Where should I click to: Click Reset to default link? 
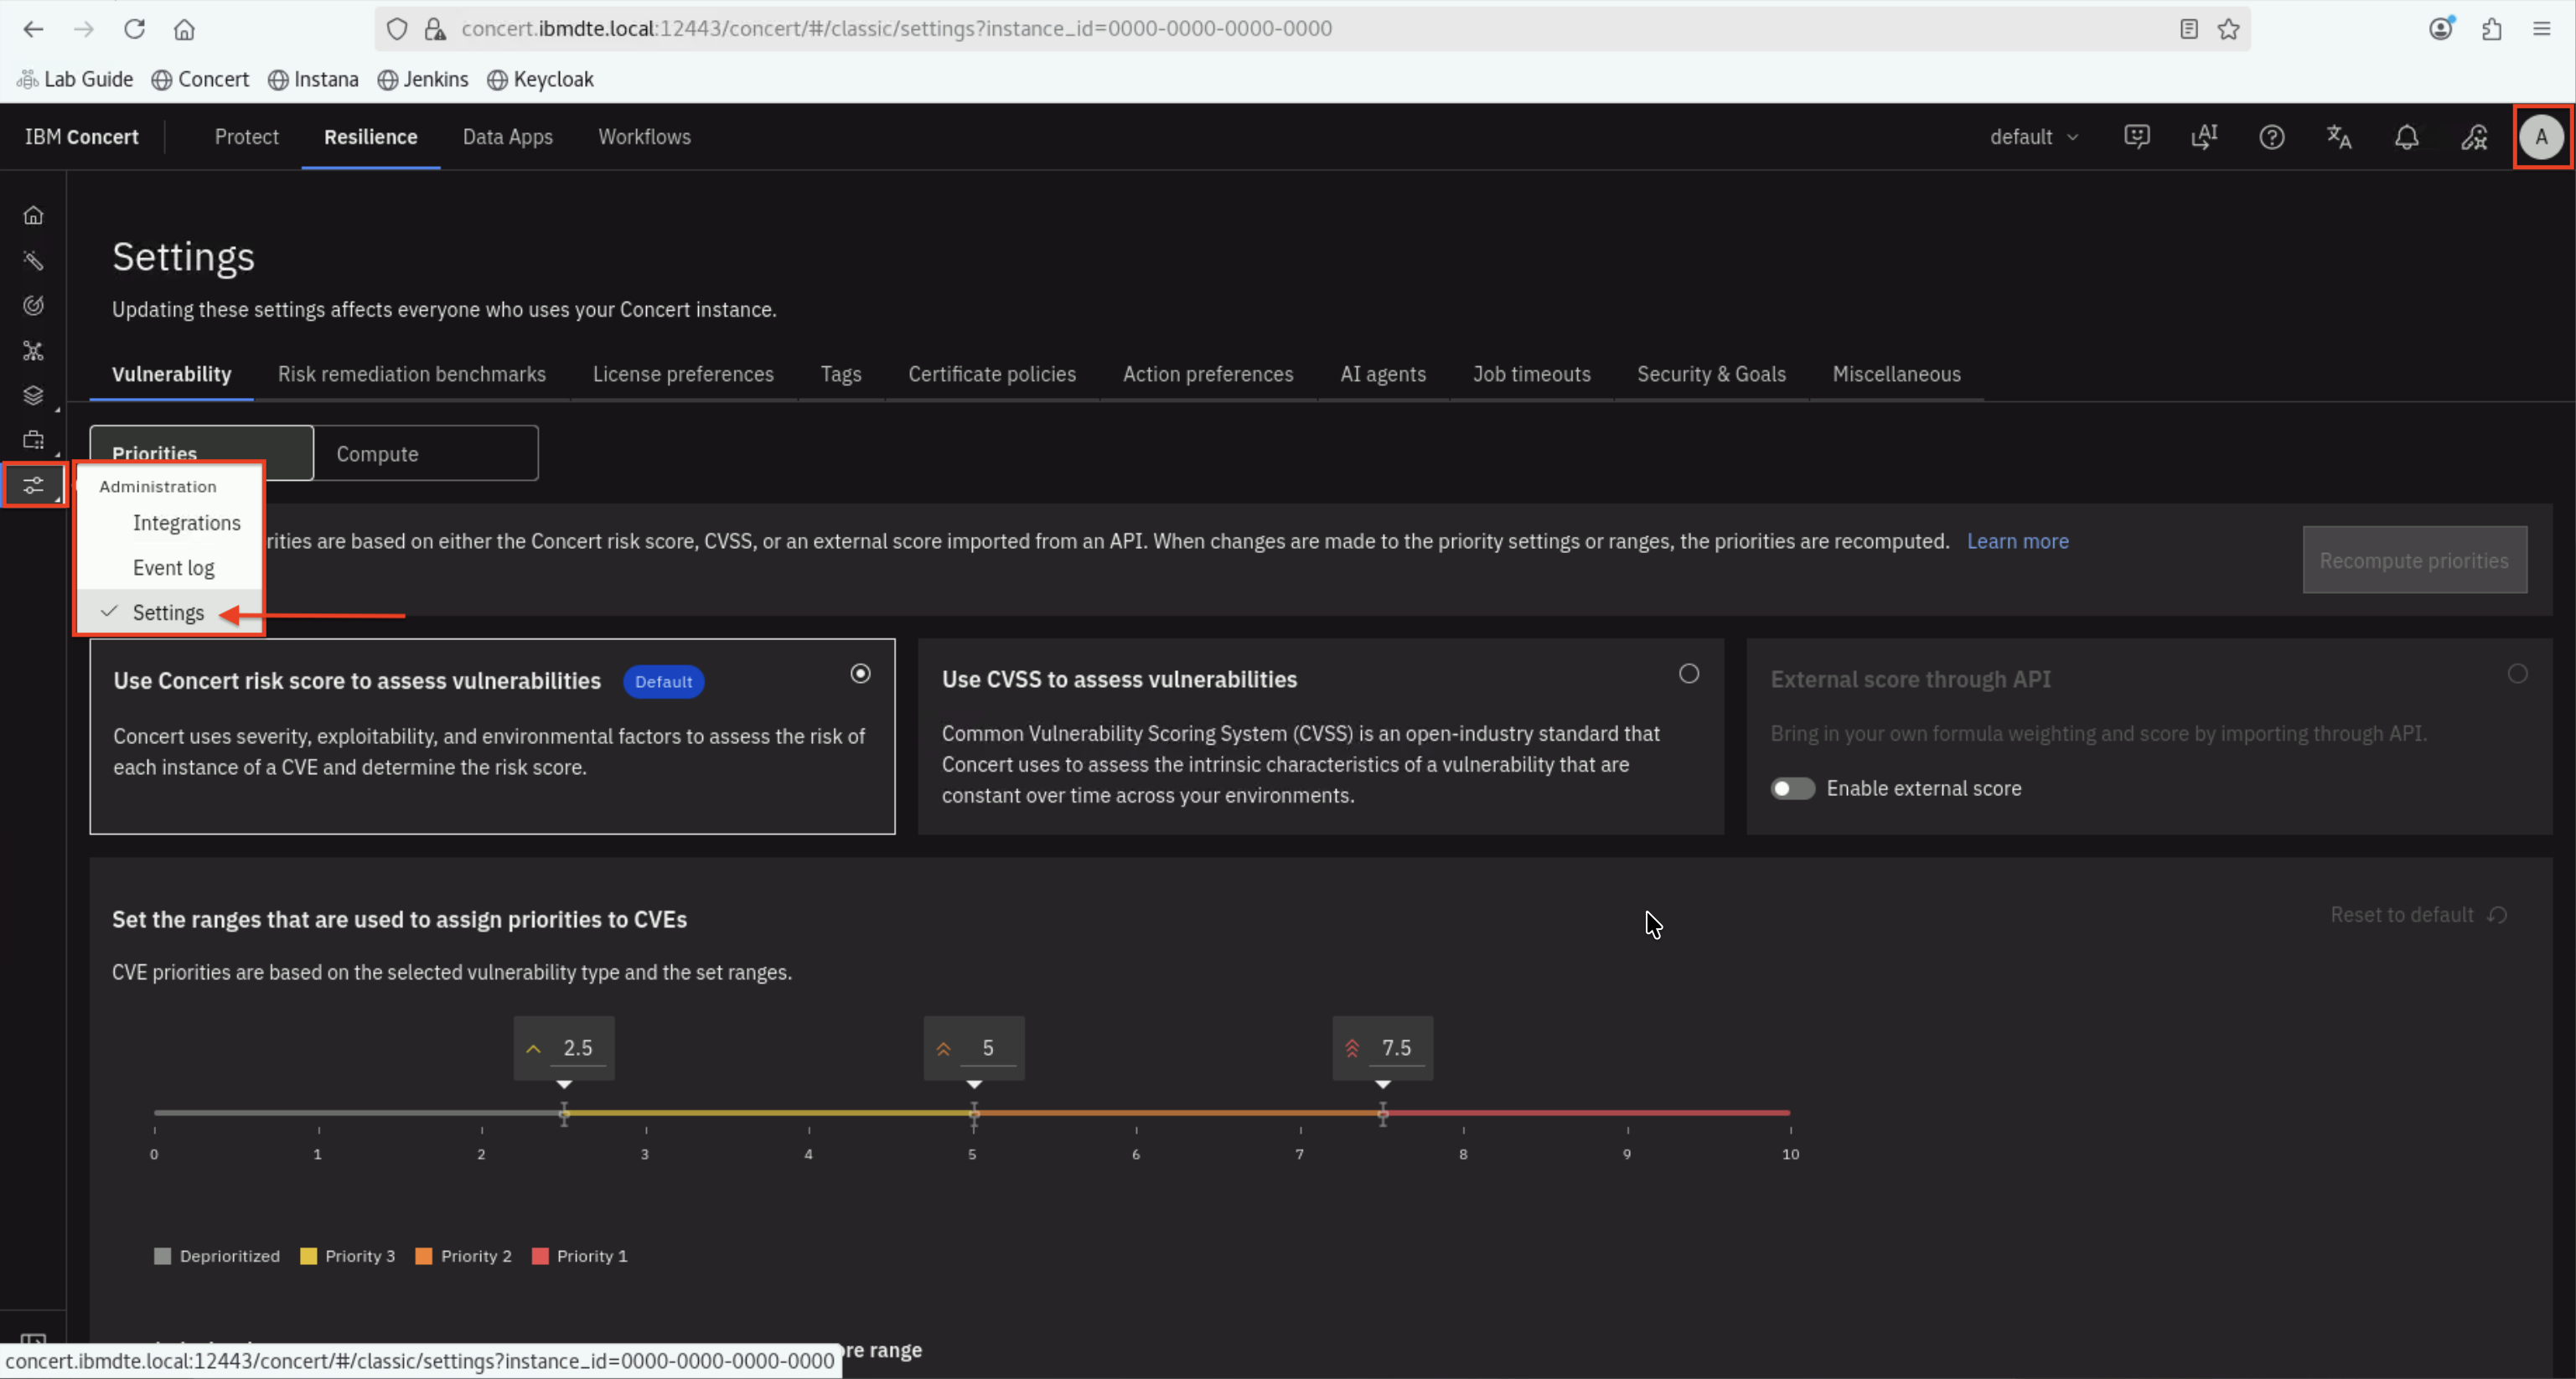[2419, 915]
